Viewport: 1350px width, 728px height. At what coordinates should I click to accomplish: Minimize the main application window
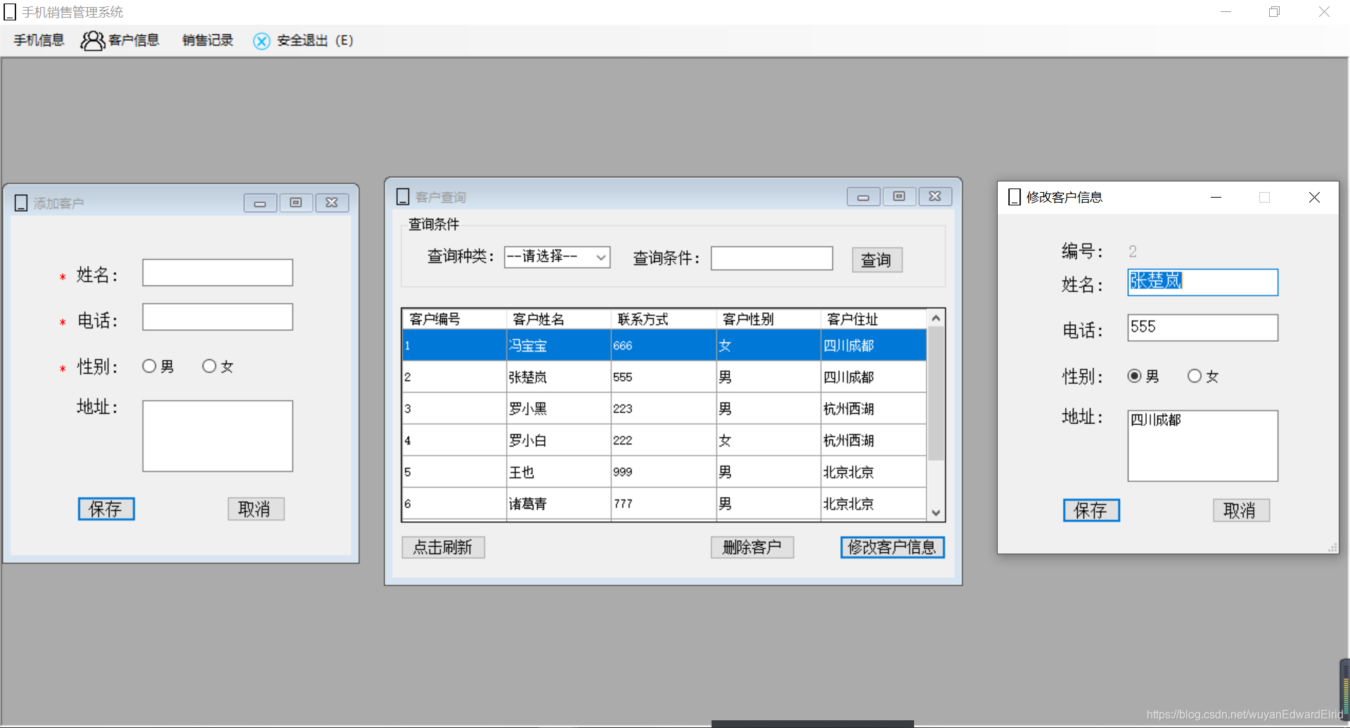coord(1226,12)
